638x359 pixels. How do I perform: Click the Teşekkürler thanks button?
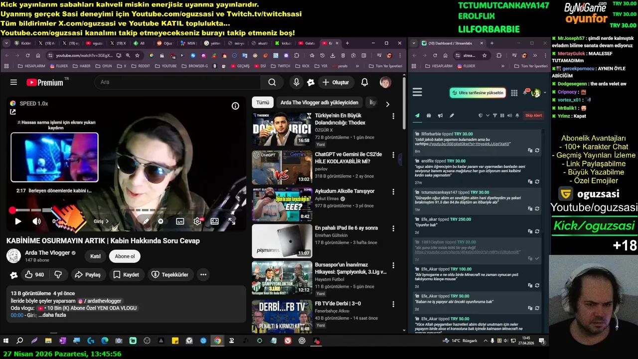pos(170,275)
